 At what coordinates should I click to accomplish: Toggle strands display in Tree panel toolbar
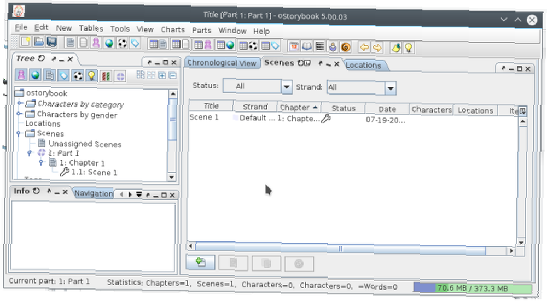106,76
